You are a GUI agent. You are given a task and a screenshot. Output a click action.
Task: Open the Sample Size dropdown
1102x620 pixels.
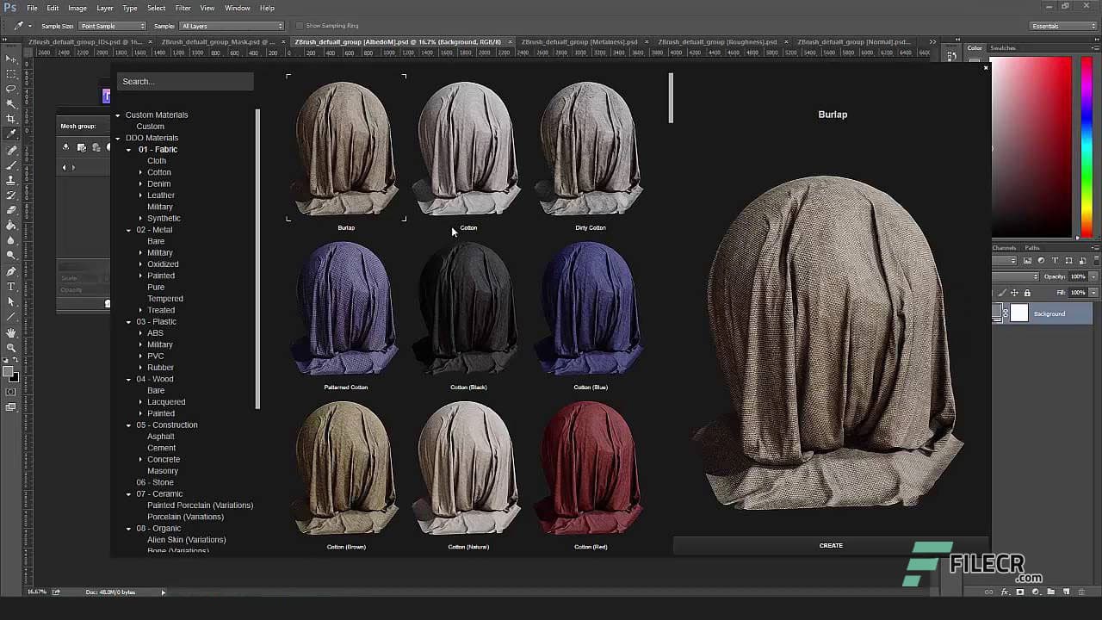point(112,25)
